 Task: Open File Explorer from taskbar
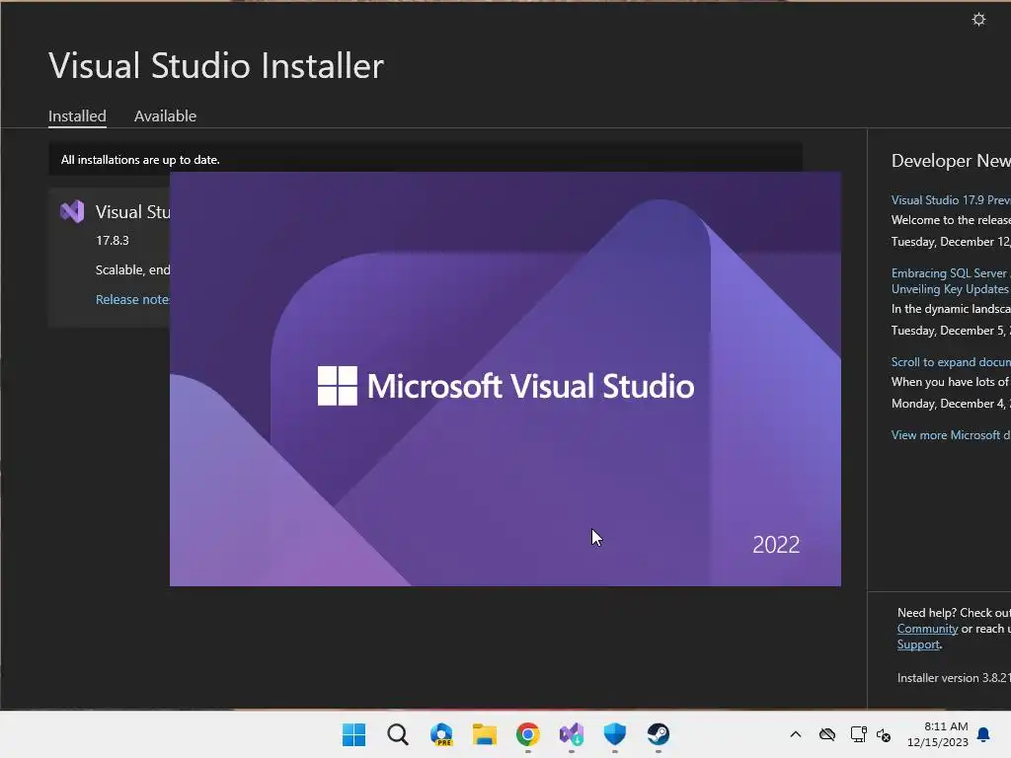click(484, 734)
